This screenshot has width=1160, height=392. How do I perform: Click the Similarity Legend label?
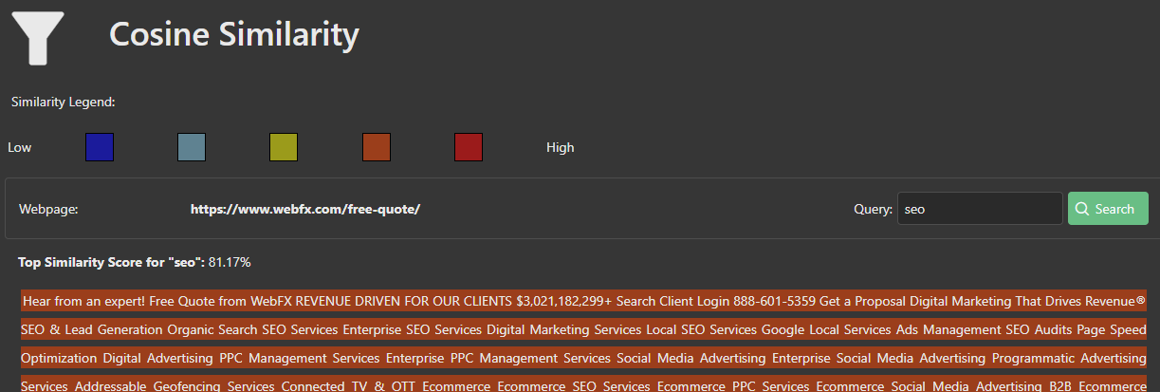point(64,102)
